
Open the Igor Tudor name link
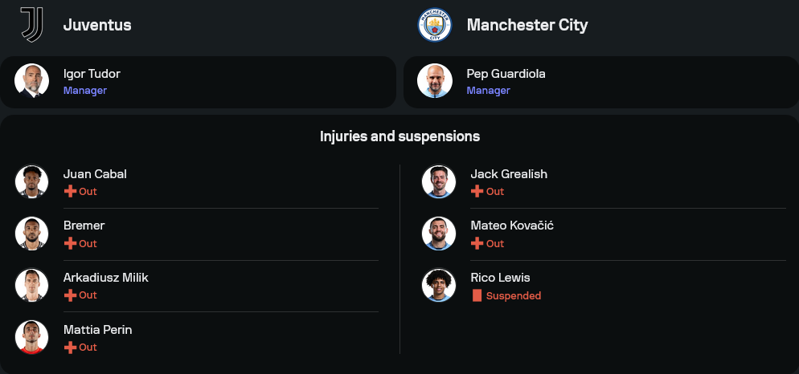tap(92, 74)
